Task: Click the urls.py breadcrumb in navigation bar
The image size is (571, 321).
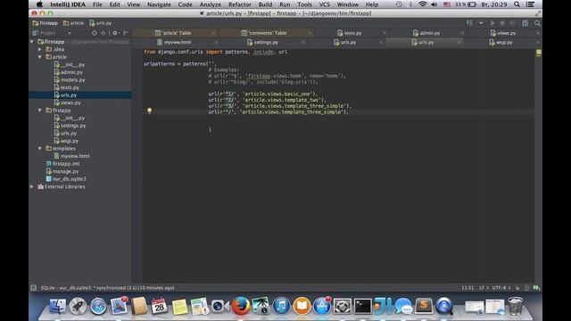Action: [x=101, y=23]
